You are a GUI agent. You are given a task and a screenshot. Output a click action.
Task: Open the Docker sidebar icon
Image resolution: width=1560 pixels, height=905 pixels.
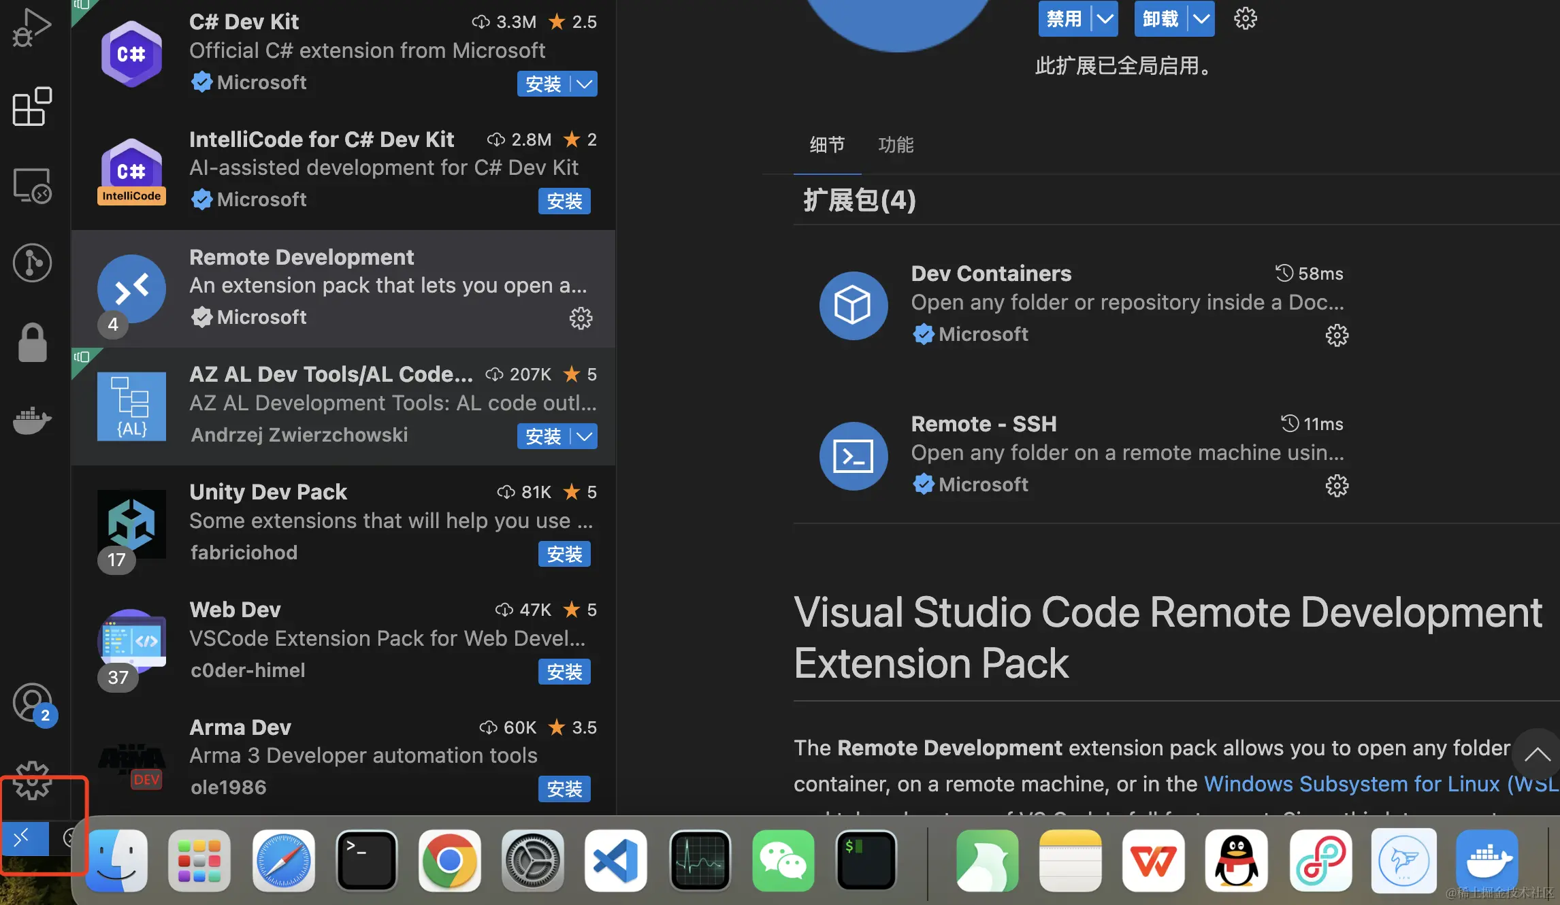[31, 419]
